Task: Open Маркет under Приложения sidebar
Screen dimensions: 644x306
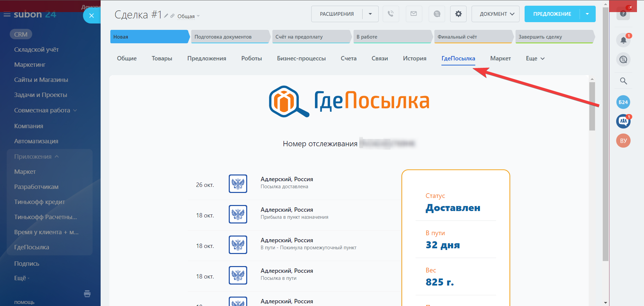Action: 25,172
